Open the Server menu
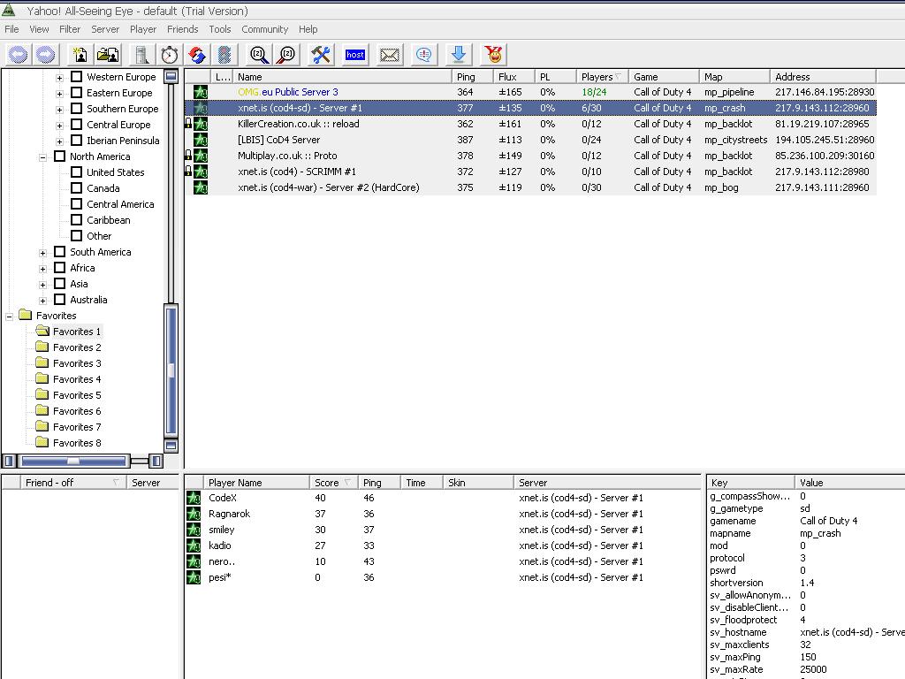Screen dimensions: 905x679 [x=105, y=29]
